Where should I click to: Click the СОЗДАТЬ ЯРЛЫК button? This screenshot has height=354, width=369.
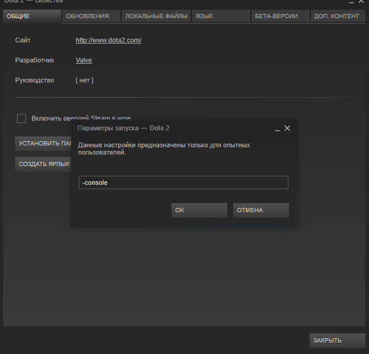(x=43, y=164)
